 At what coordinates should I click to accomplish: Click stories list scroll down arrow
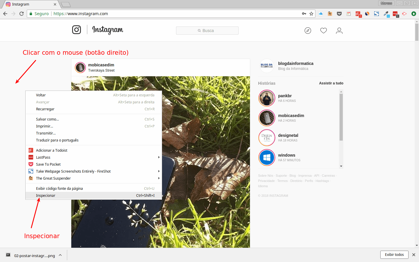pyautogui.click(x=341, y=166)
